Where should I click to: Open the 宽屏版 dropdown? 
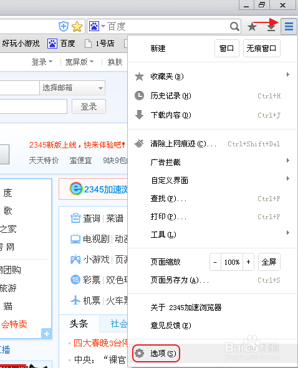79,62
